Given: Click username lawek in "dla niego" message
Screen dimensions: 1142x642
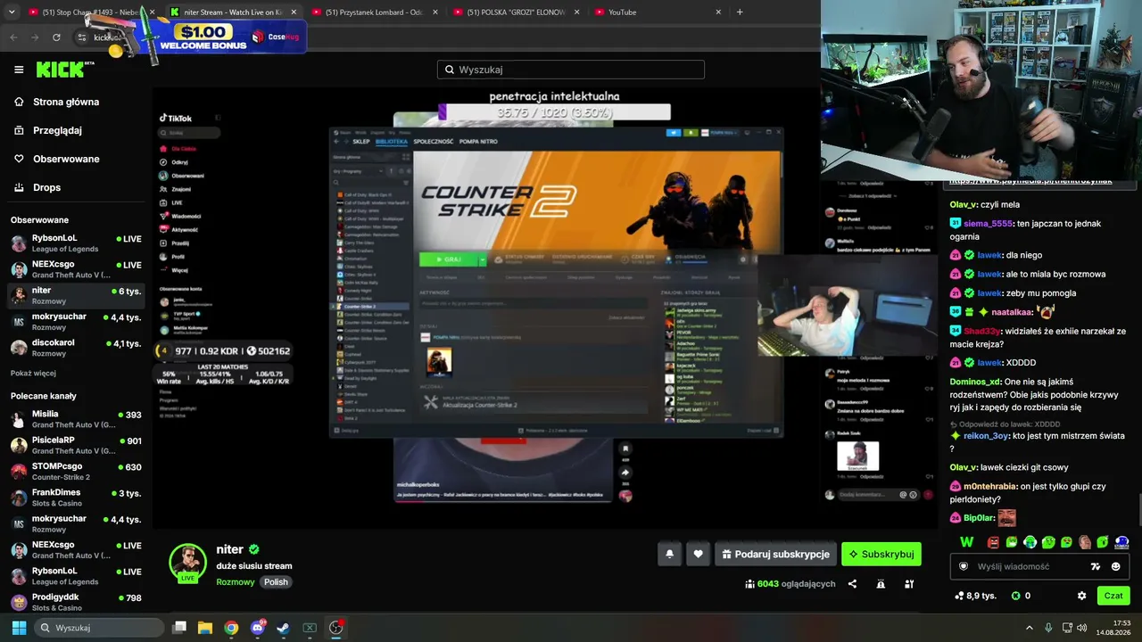Looking at the screenshot, I should pyautogui.click(x=990, y=255).
